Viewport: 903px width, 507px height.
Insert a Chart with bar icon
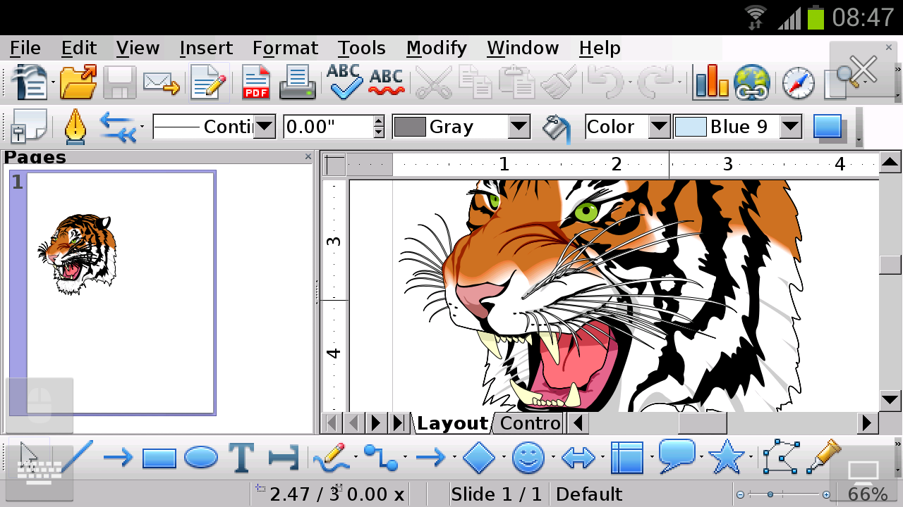pos(710,82)
